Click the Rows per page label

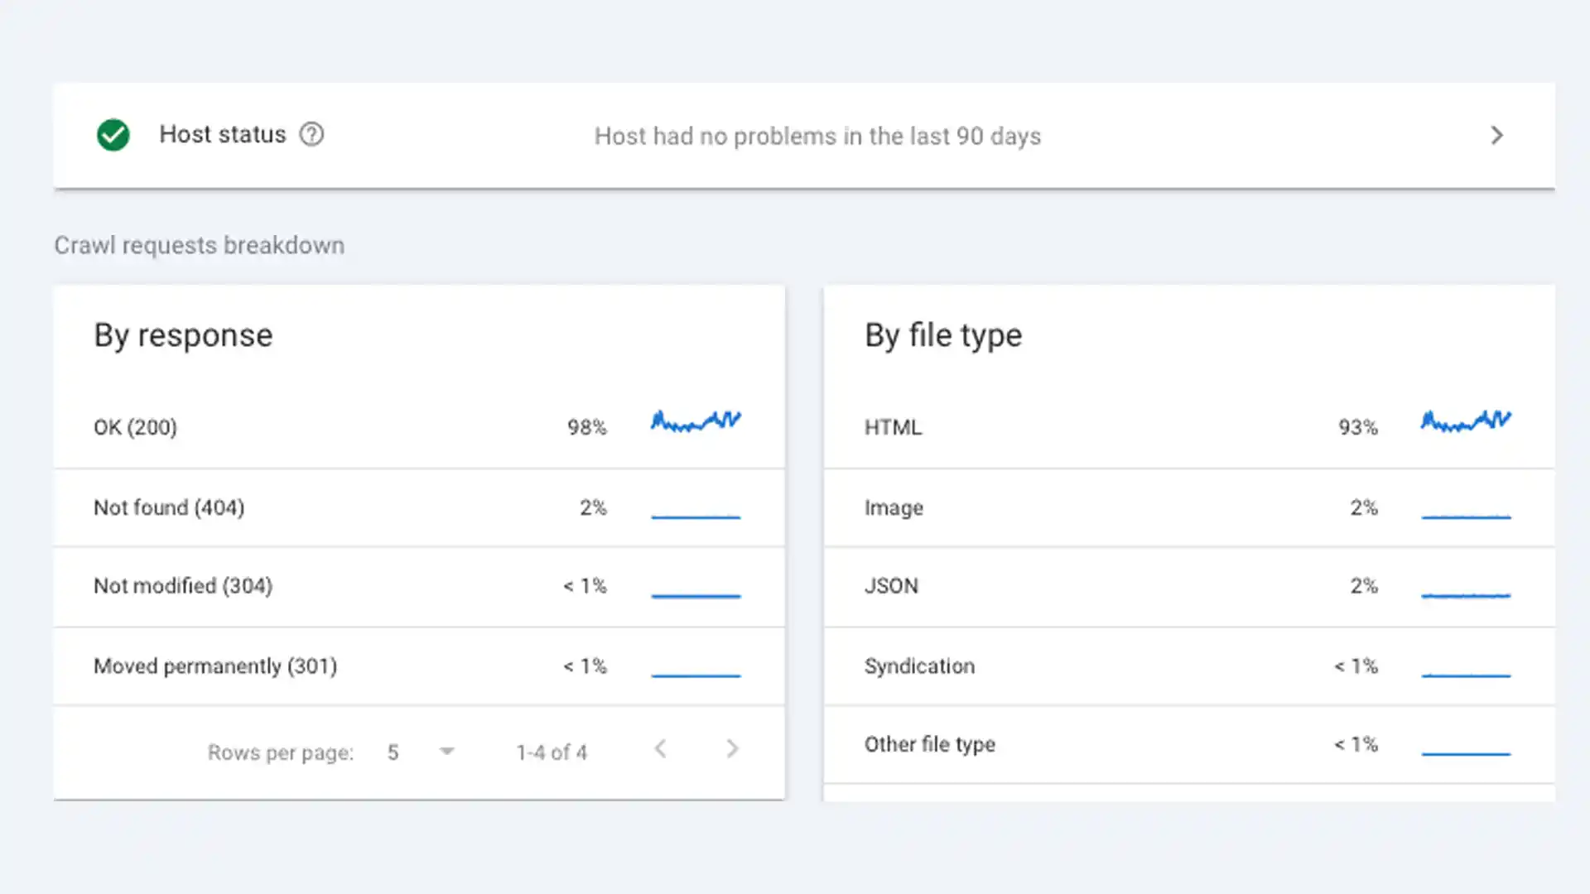[280, 752]
